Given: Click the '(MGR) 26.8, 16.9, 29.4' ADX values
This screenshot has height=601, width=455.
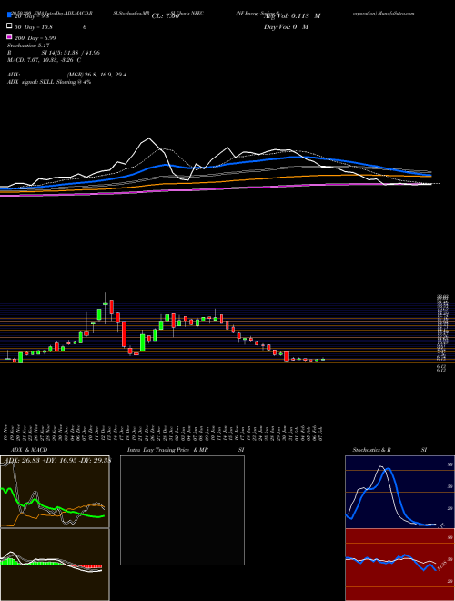Looking at the screenshot, I should point(96,75).
